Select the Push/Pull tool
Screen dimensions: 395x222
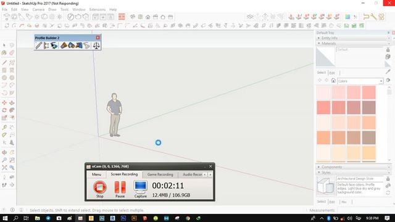click(x=12, y=103)
